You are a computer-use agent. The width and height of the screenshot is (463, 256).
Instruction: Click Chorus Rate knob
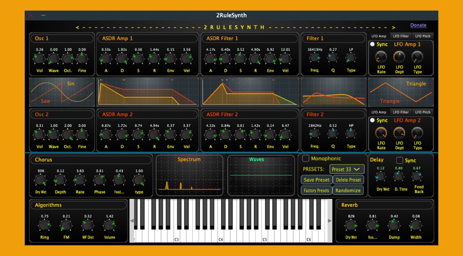tap(80, 180)
